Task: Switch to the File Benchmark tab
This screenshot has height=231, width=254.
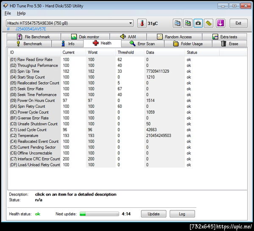Action: 34,37
